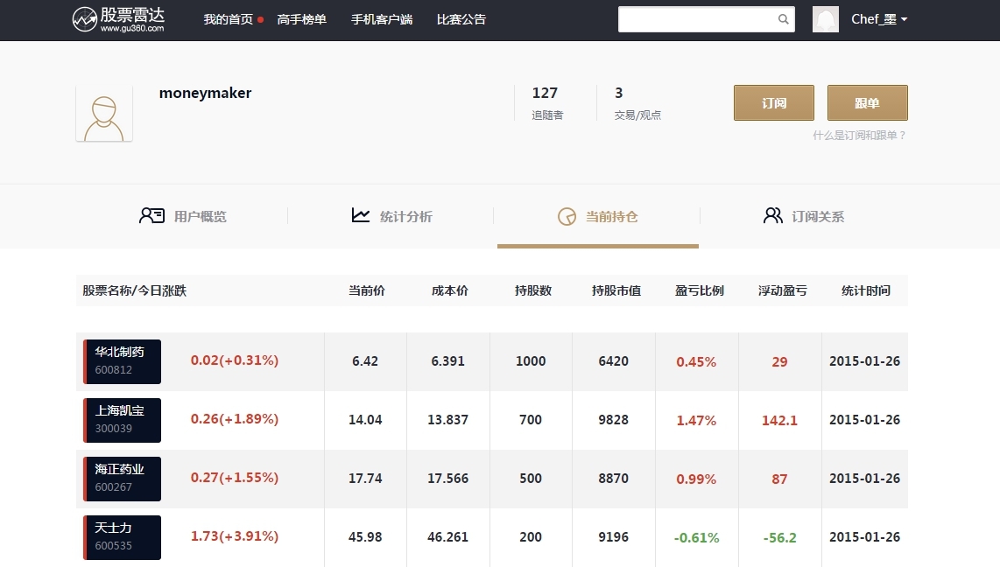Click 0.27(+1.55%) change for 海正药业
1000x567 pixels.
tap(234, 478)
